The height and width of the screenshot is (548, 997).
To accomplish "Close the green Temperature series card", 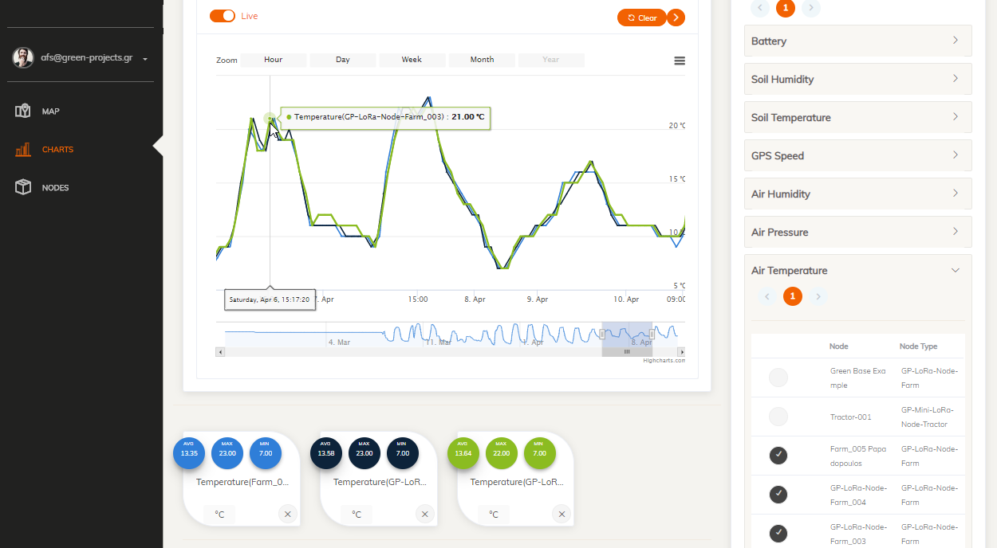I will point(562,514).
